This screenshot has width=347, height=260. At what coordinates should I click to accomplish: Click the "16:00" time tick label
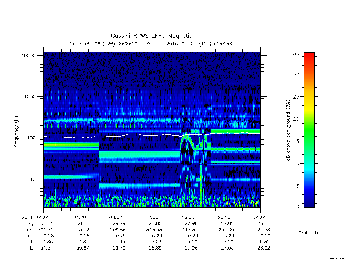click(188, 218)
